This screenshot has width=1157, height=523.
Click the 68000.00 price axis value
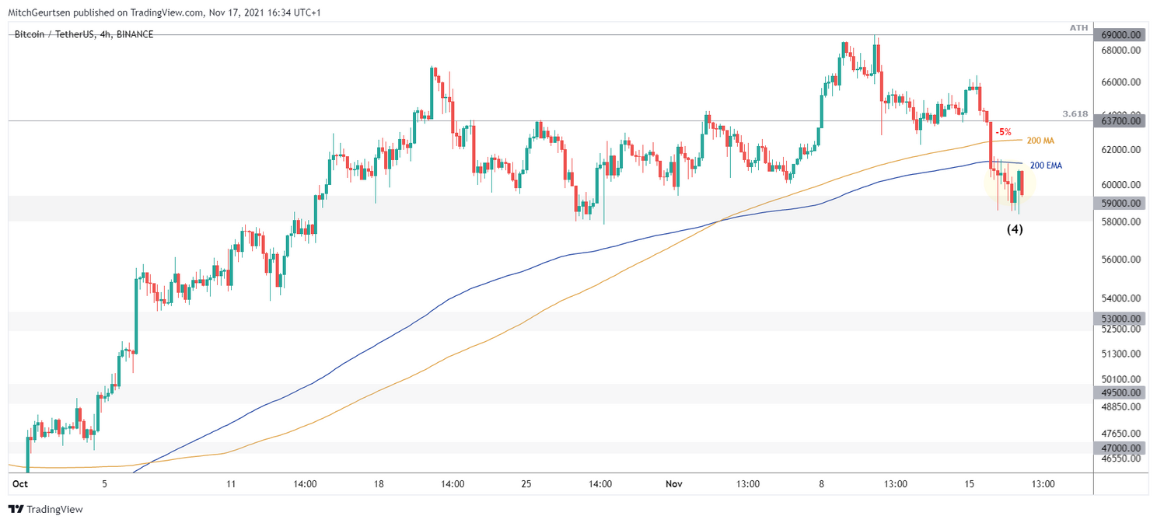coord(1120,51)
